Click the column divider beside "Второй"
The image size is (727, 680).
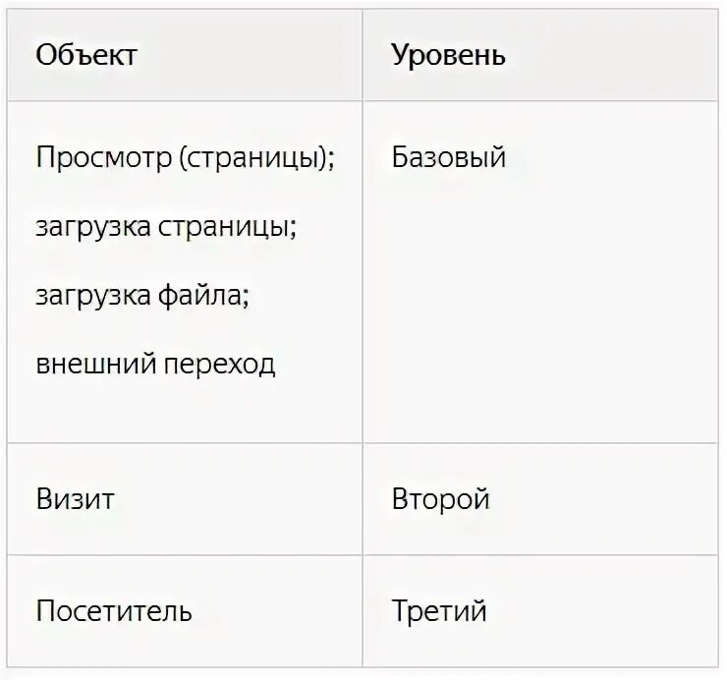coord(363,499)
